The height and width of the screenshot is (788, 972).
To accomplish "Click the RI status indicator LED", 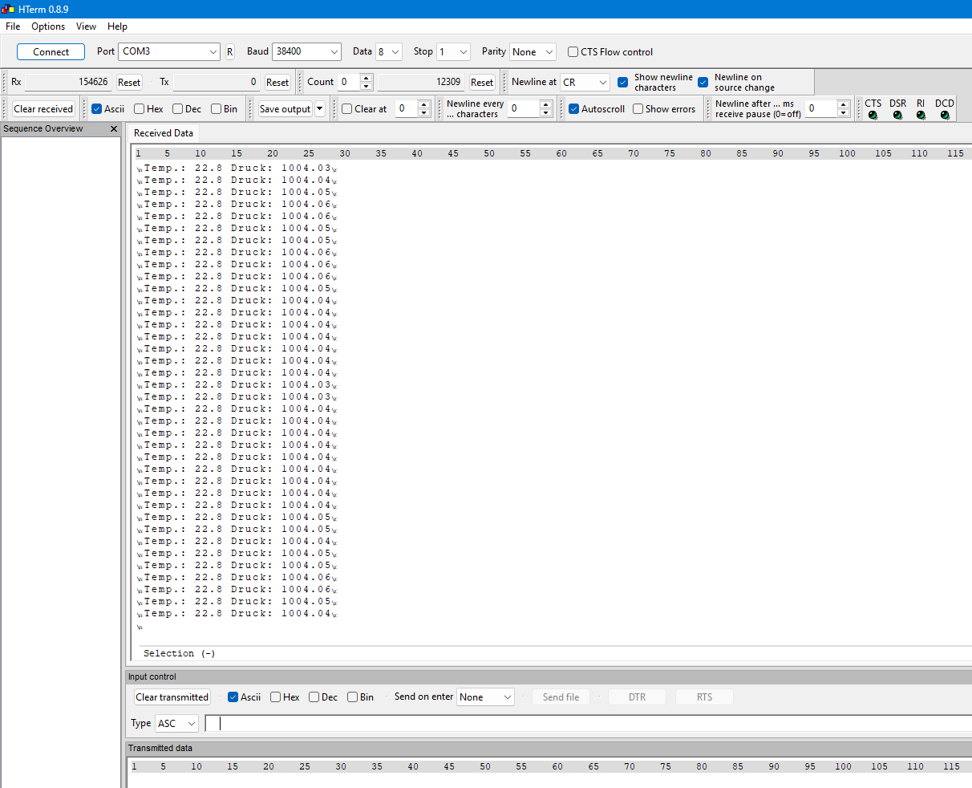I will coord(921,116).
